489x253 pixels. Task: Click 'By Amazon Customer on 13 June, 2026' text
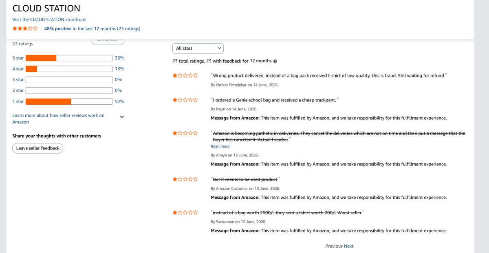point(245,189)
